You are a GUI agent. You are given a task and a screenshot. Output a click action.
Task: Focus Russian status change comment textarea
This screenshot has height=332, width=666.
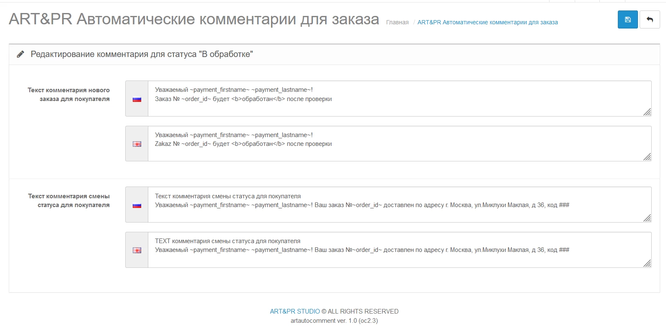[x=400, y=205]
